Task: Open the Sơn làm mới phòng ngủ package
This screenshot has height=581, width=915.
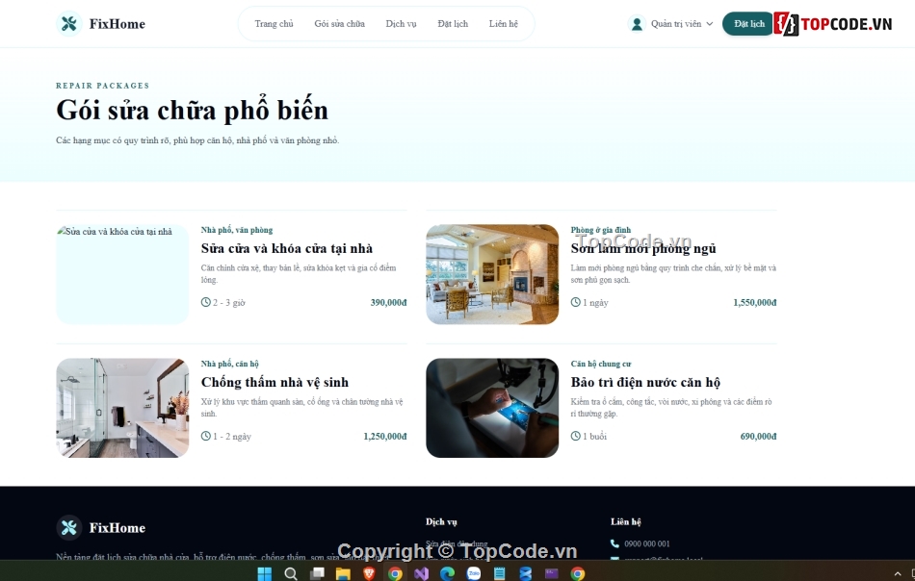Action: point(643,248)
